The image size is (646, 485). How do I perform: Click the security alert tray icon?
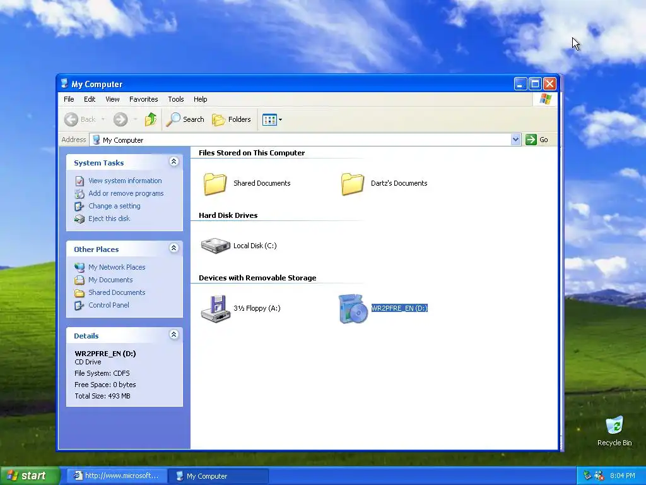click(599, 476)
